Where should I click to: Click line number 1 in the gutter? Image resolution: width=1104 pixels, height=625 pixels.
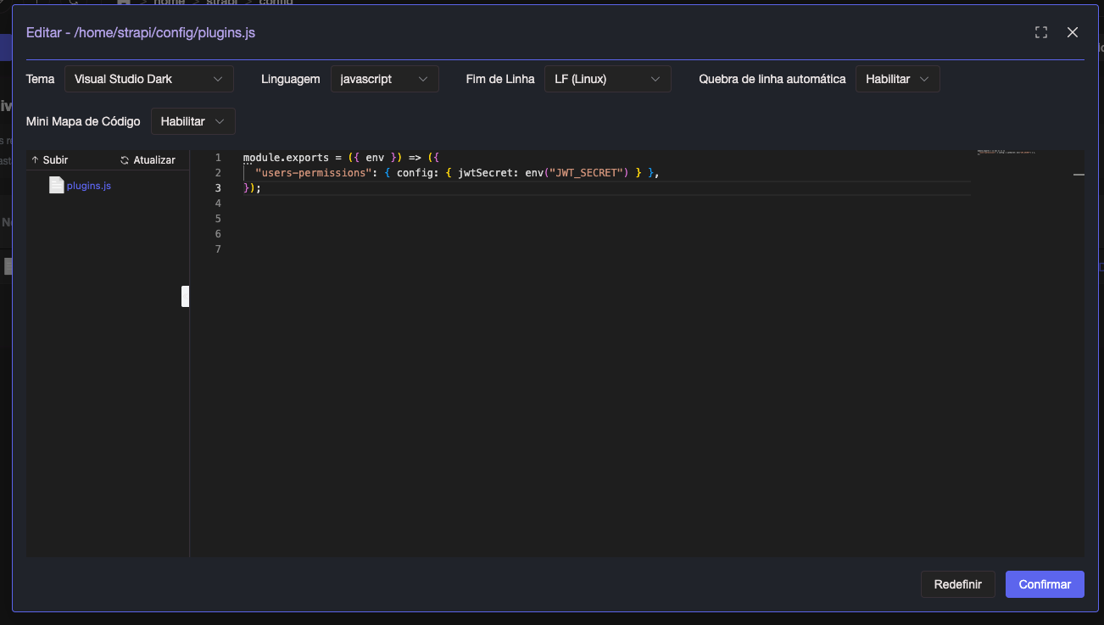click(x=218, y=158)
